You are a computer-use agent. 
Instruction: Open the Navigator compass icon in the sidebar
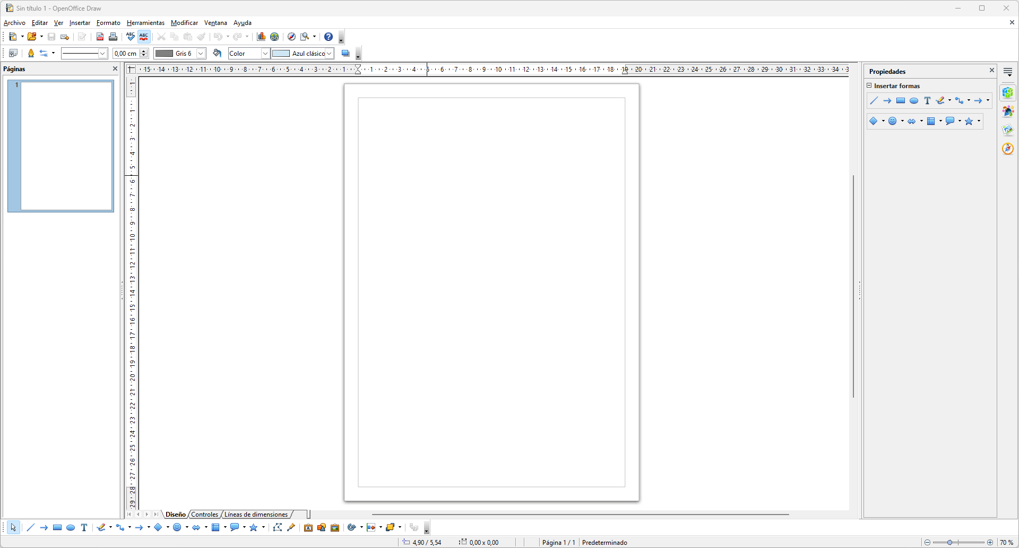[x=1008, y=149]
